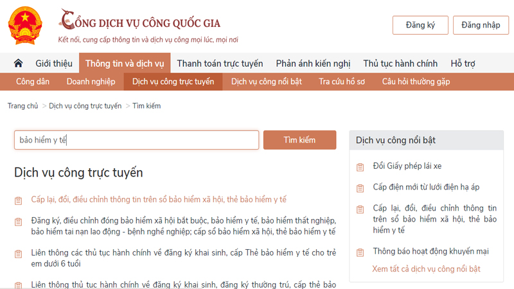514x289 pixels.
Task: Focus the search field containing bảo hiểm y tế
Action: tap(136, 140)
